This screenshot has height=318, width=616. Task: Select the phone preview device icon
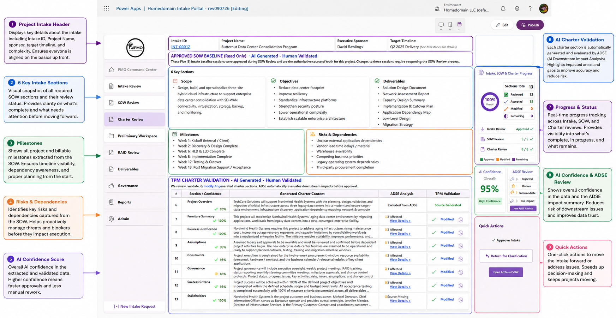pos(450,25)
